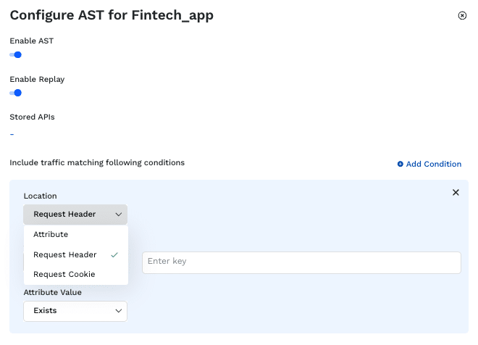Pick Request Header in the dropdown list
Viewport: 478px width, 345px height.
[65, 254]
